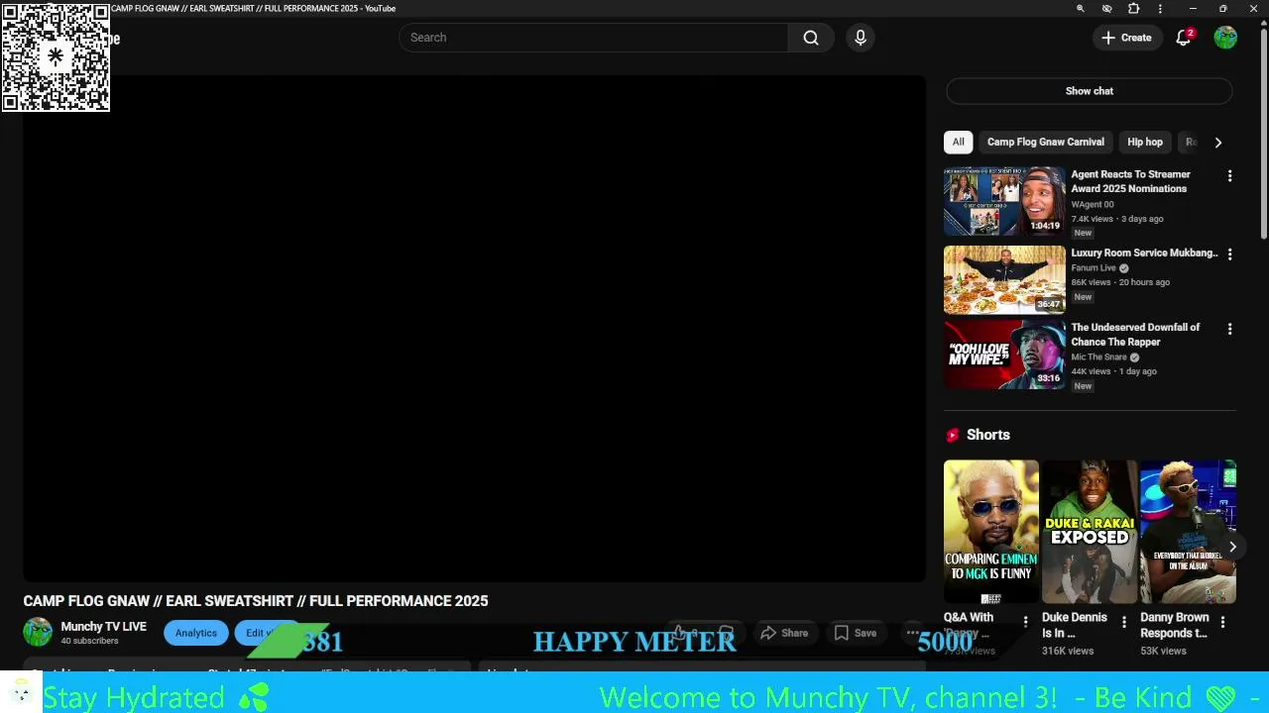
Task: Click the Shorts logo icon
Action: (x=953, y=435)
